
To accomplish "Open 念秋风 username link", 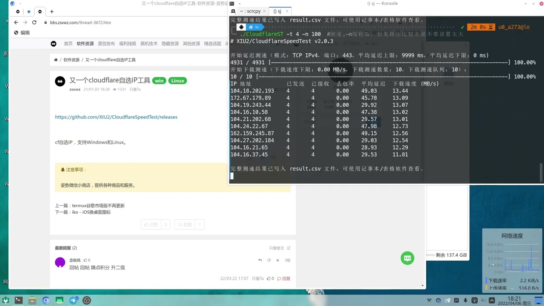I will pyautogui.click(x=75, y=260).
